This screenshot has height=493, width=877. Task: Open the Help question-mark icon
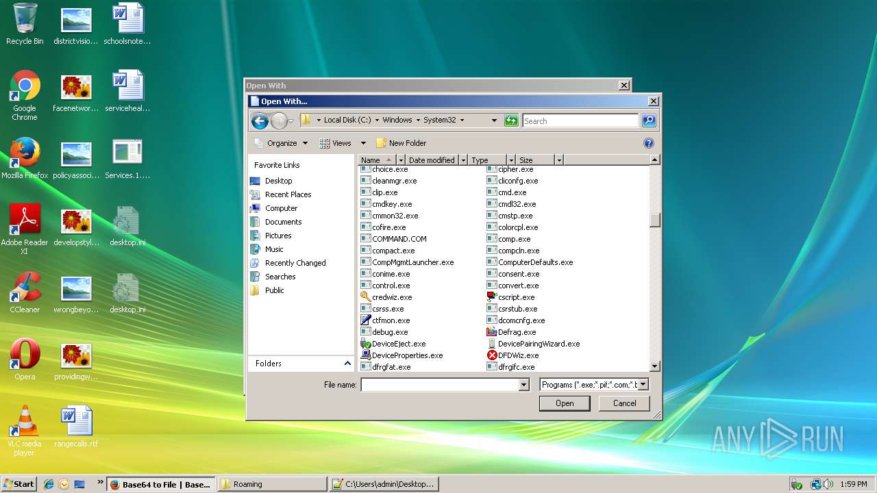[x=649, y=143]
